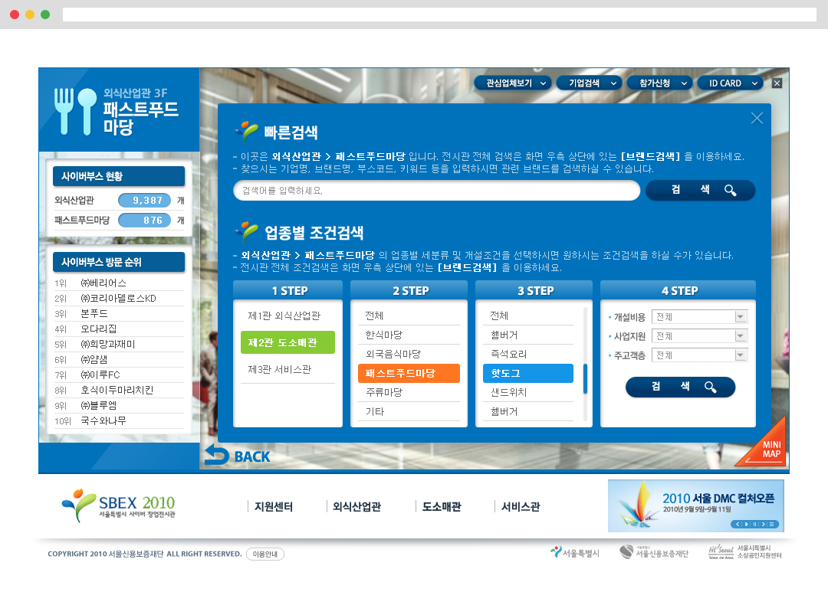Expand the 참가신청 dropdown menu

click(659, 83)
